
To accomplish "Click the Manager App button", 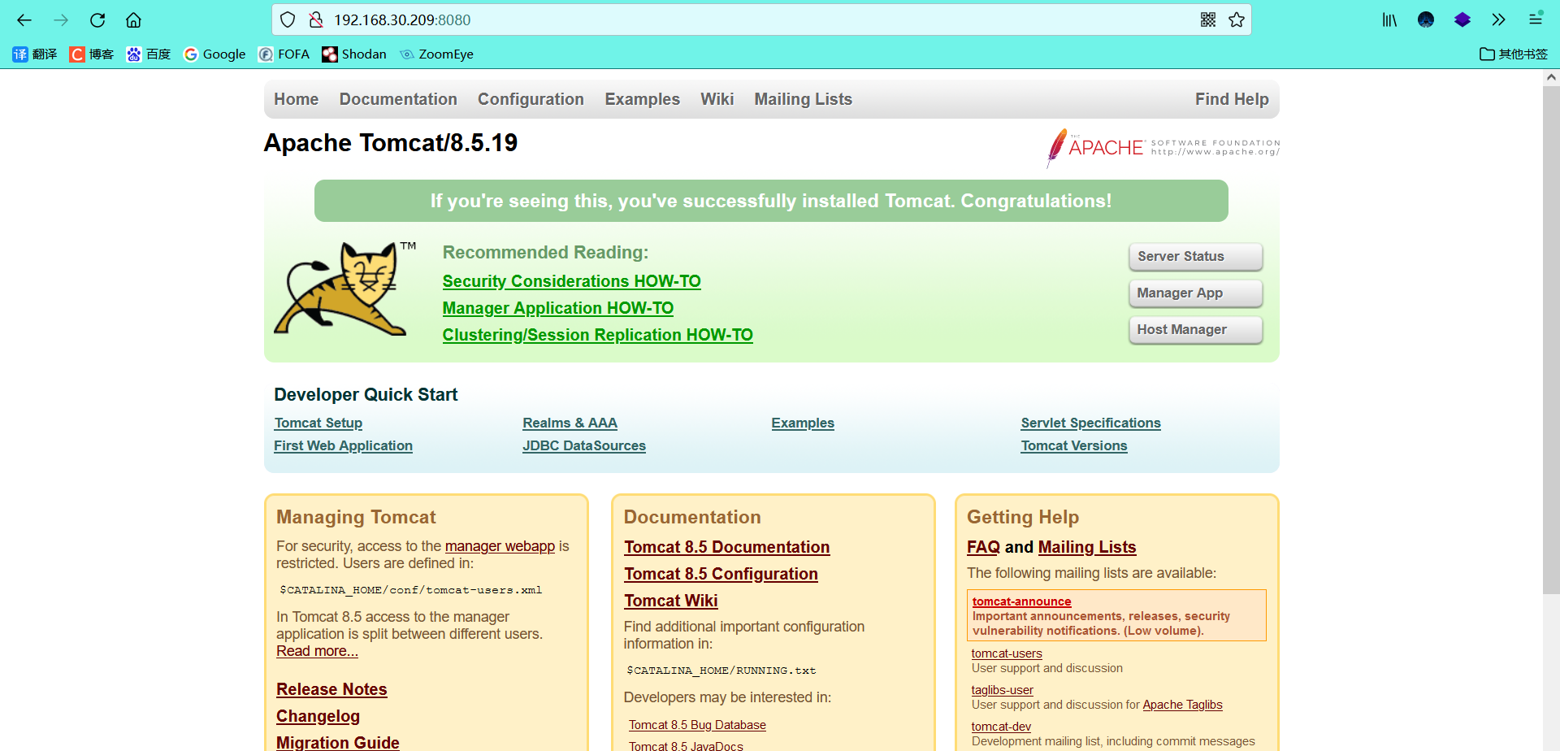I will point(1195,293).
